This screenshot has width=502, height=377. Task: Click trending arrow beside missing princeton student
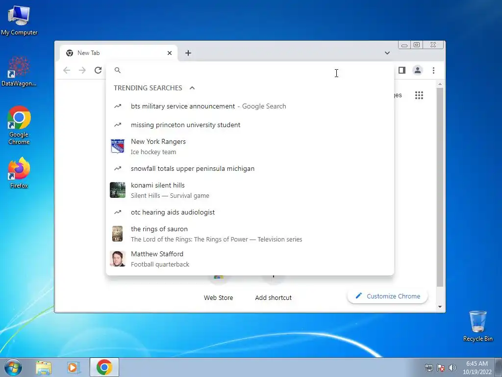coord(118,125)
